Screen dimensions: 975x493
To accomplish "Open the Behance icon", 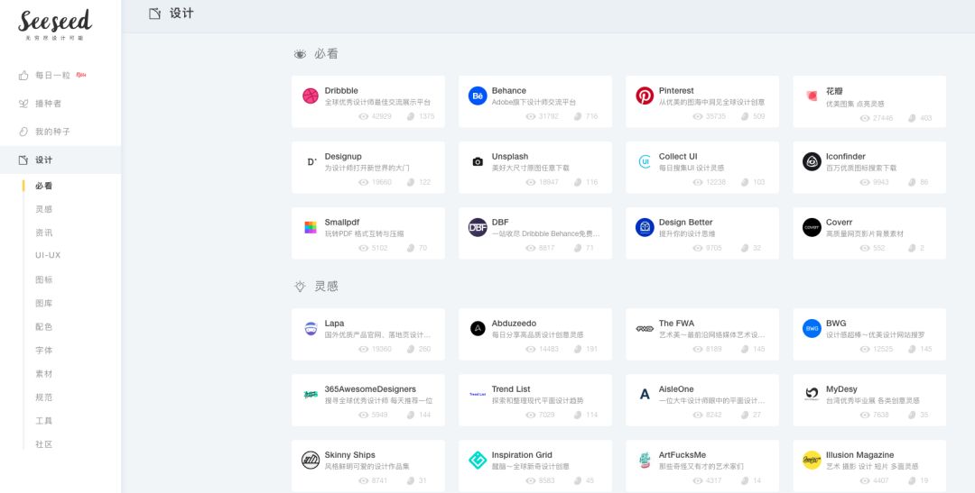I will tap(478, 96).
